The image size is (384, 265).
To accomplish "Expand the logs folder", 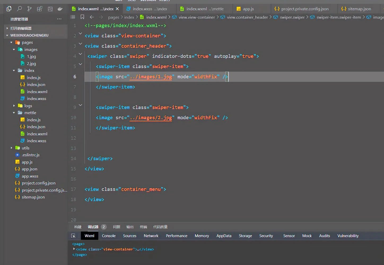I will (14, 106).
